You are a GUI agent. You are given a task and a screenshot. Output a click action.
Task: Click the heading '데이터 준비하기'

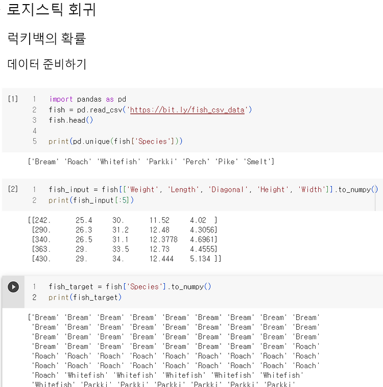(47, 64)
